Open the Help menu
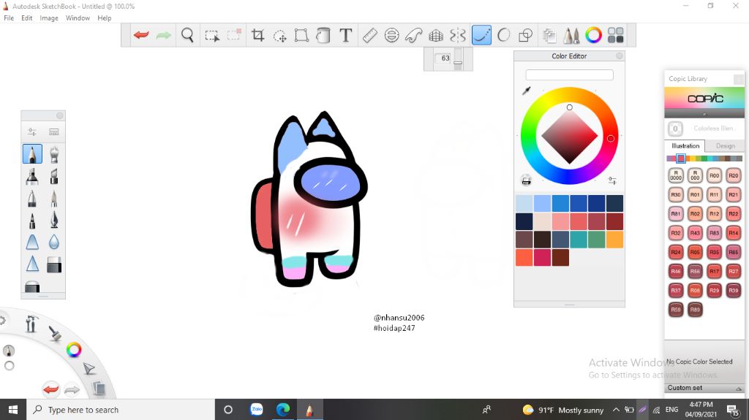Screen dimensions: 749x420 [x=105, y=18]
